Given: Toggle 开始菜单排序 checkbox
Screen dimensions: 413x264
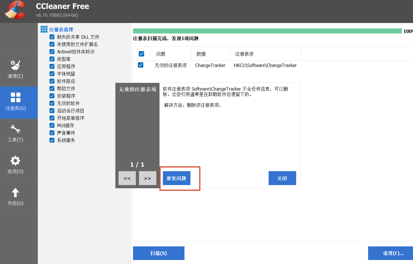Looking at the screenshot, I should pyautogui.click(x=52, y=118).
